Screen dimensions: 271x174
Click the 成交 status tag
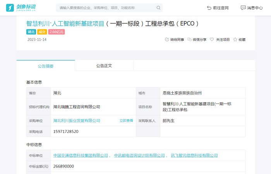[42, 32]
